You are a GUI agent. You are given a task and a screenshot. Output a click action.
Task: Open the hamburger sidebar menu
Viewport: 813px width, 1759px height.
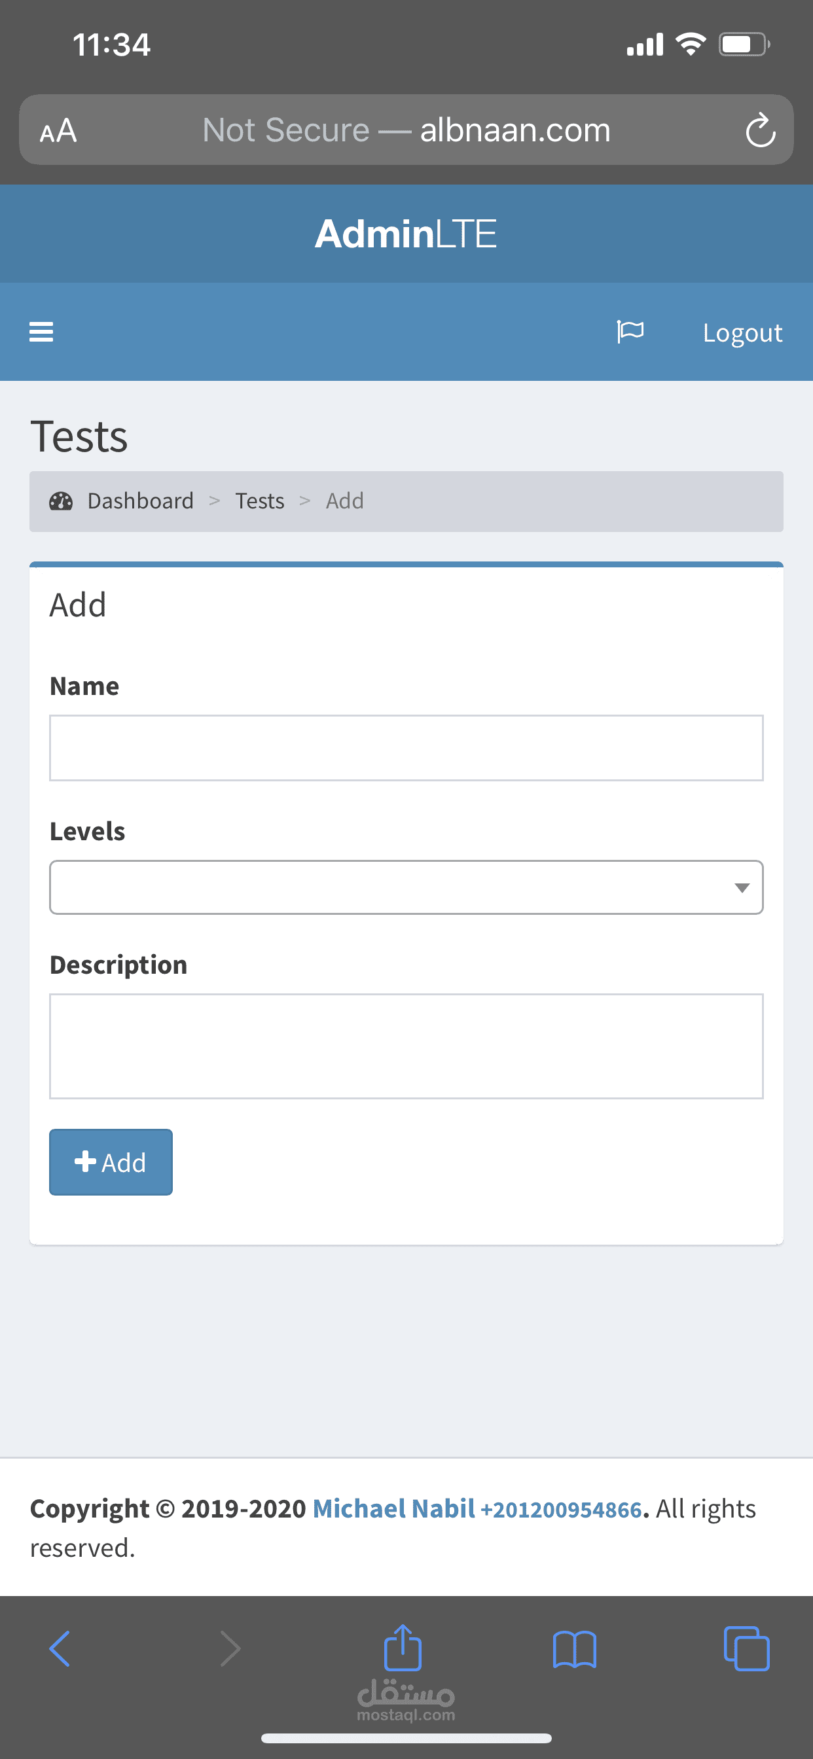pos(41,332)
